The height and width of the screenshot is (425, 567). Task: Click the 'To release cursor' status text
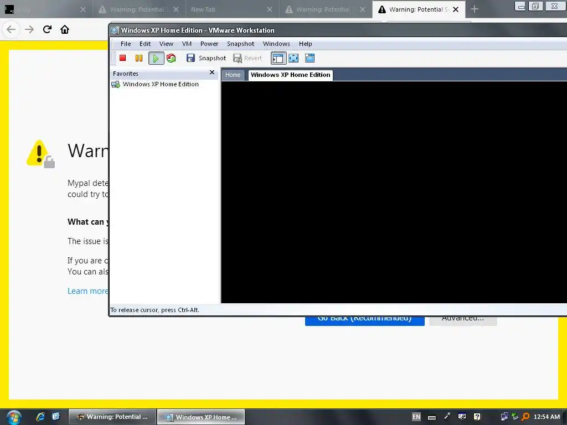click(155, 310)
